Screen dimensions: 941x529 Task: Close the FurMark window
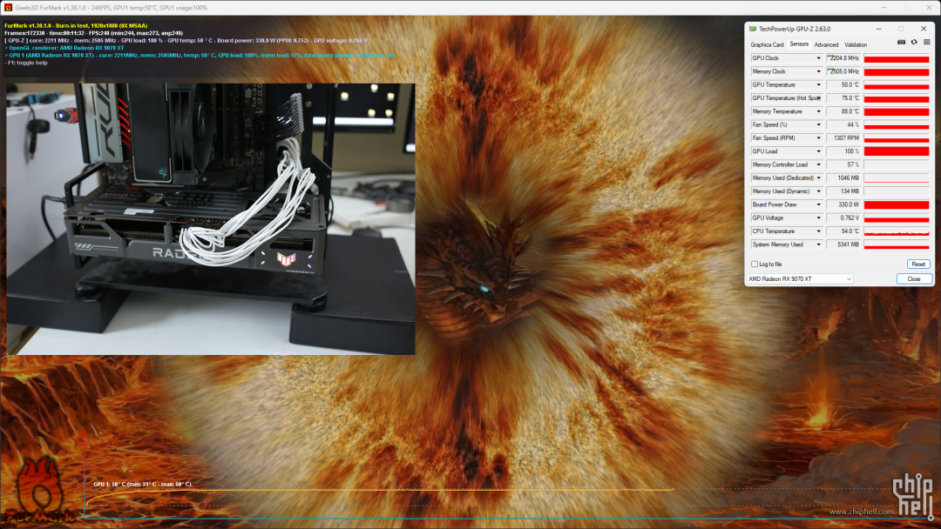929,8
